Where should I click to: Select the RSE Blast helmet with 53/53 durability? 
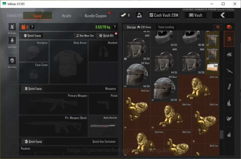coord(164,88)
